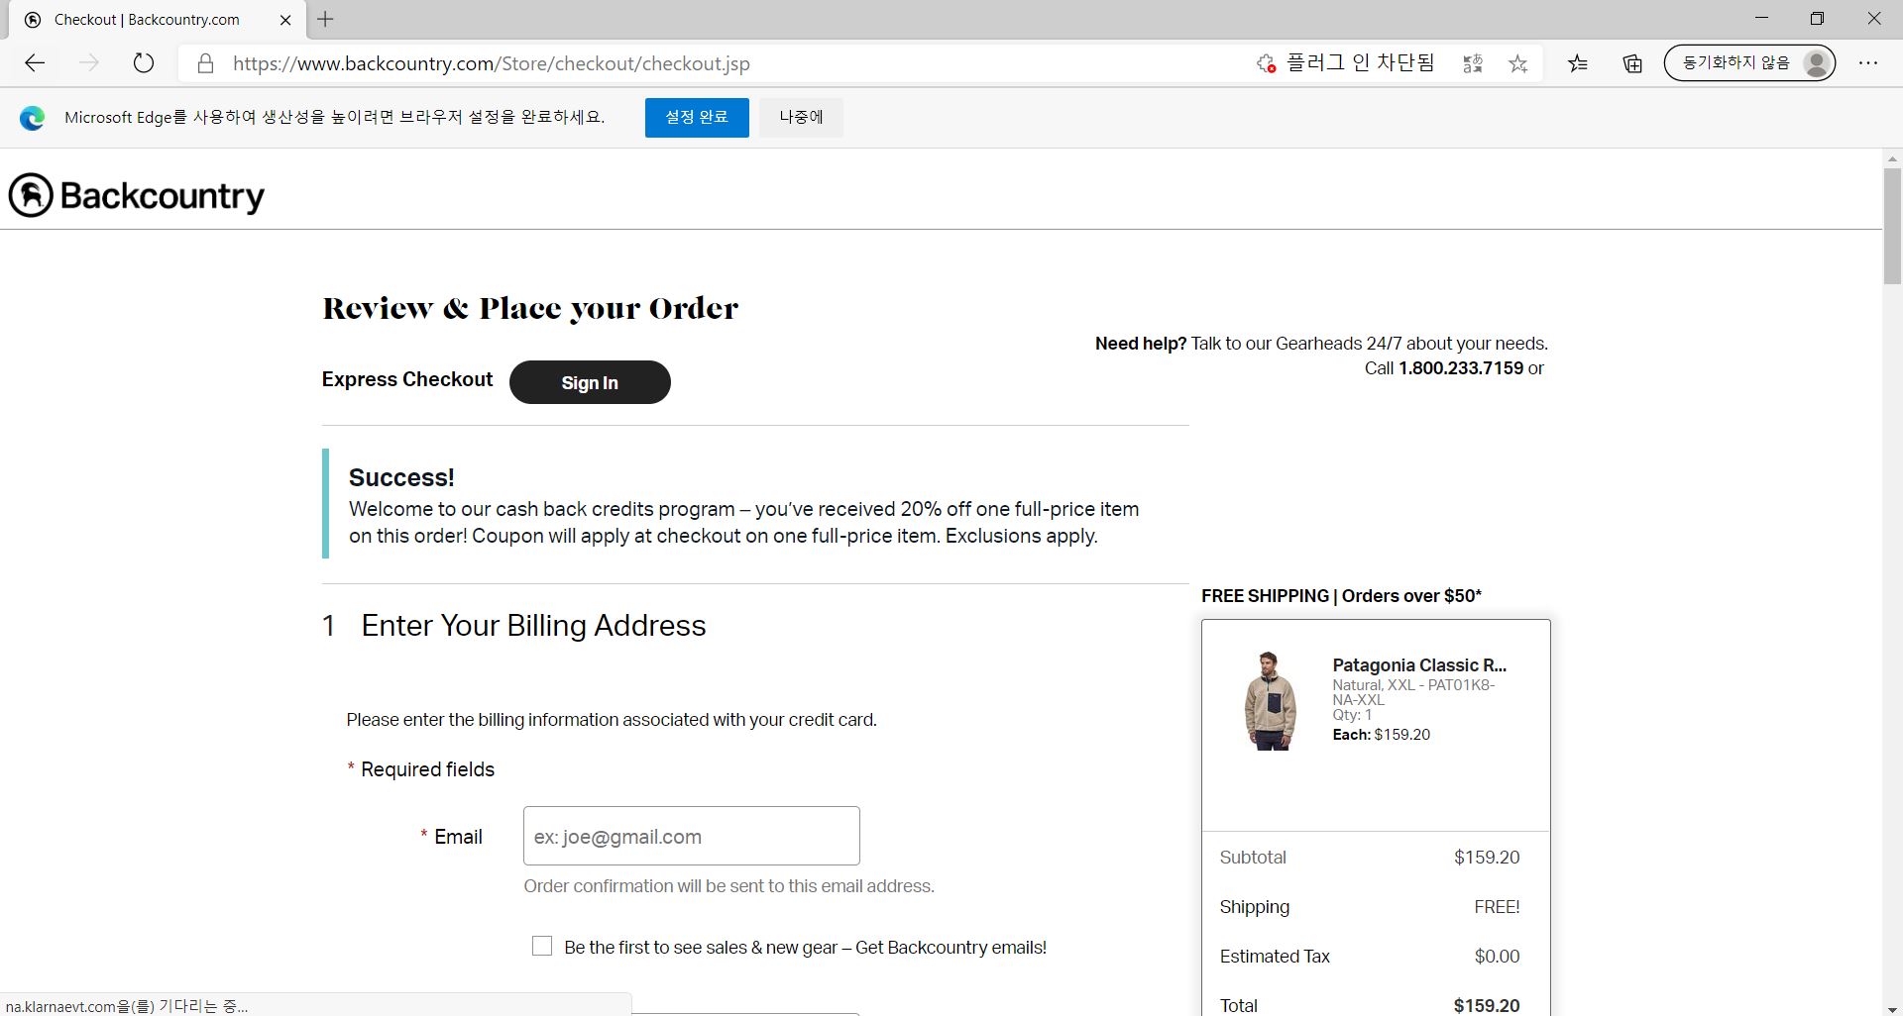
Task: Open the blocked plug-in notice icon
Action: pos(1266,63)
